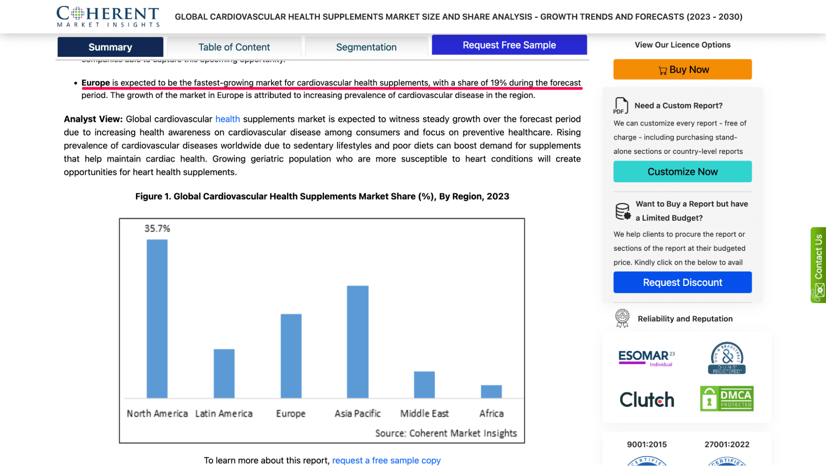Image resolution: width=826 pixels, height=466 pixels.
Task: Click the Europe bar in chart
Action: (x=291, y=356)
